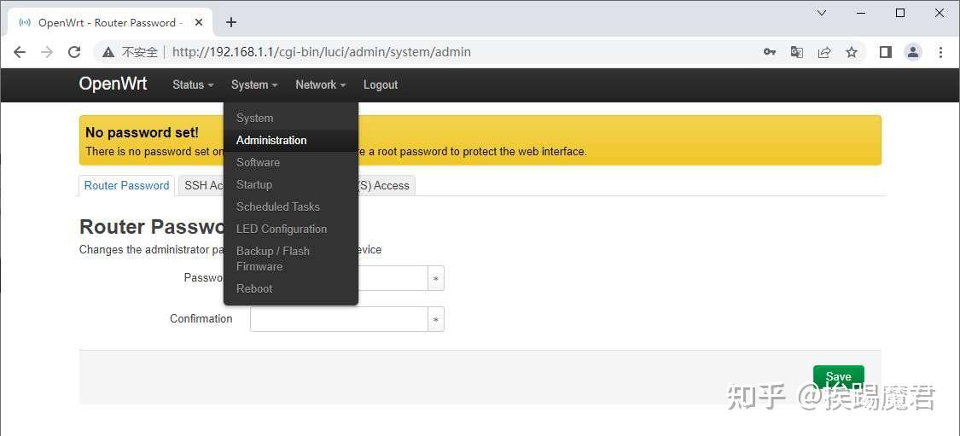This screenshot has width=960, height=436.
Task: Reload the page with the refresh icon
Action: click(x=74, y=52)
